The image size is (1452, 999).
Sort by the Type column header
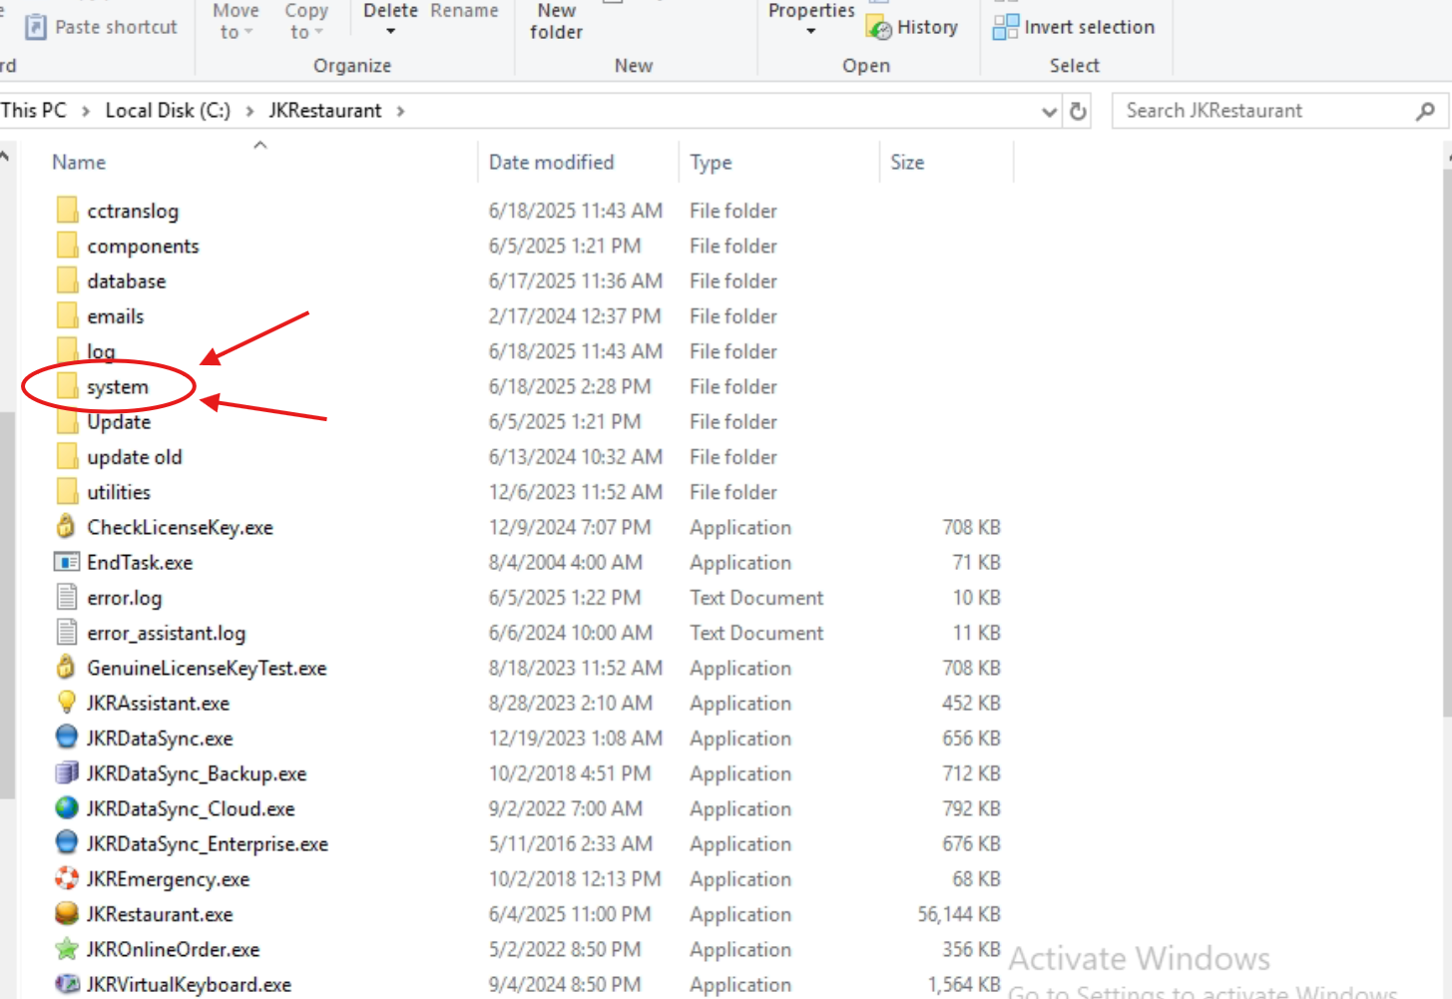pos(711,162)
